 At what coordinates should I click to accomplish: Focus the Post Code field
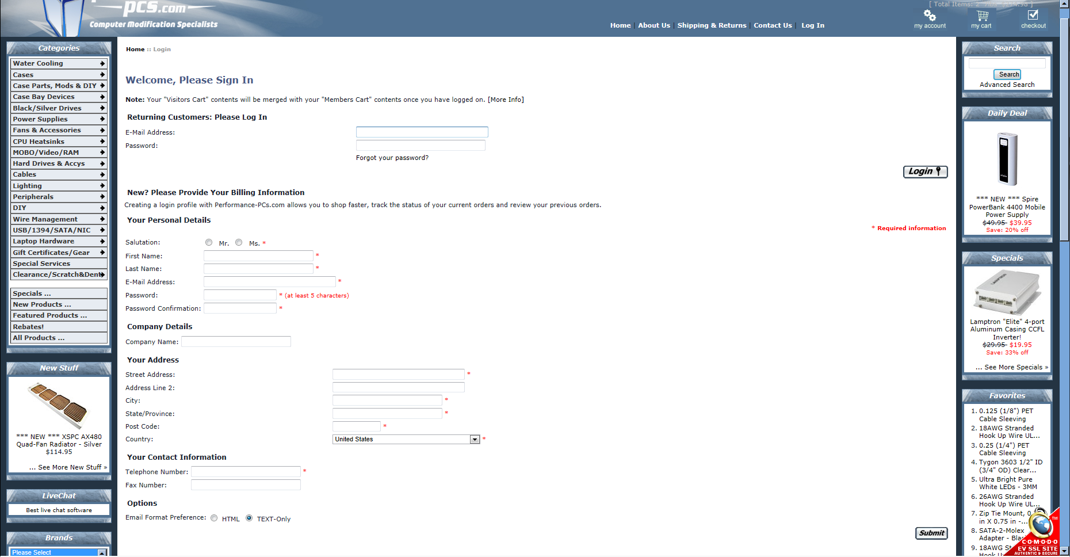click(356, 426)
